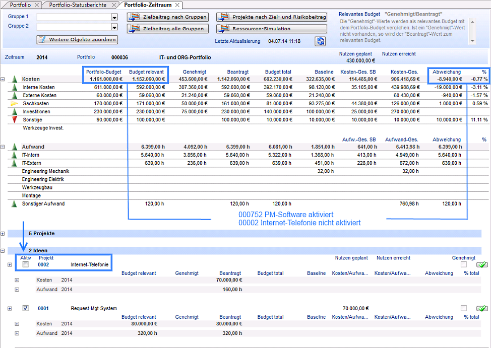This screenshot has height=348, width=491.
Task: Click the Engineering Mechanik row label
Action: (45, 171)
